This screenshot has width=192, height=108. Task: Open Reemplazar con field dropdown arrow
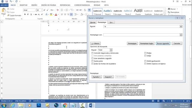[x=181, y=35]
